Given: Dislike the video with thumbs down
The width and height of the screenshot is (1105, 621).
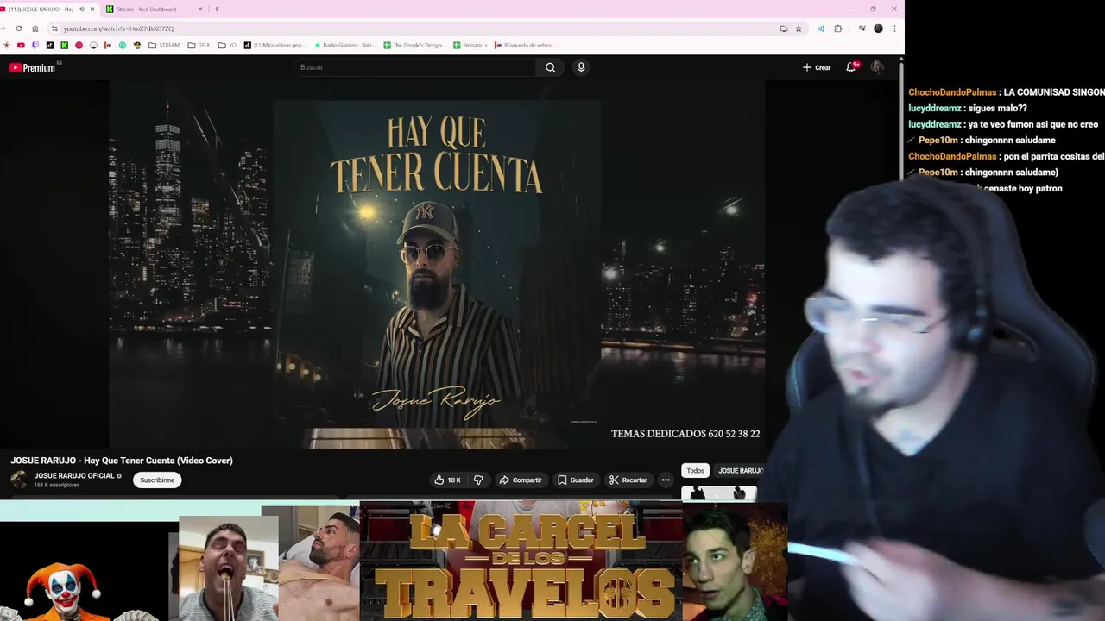Looking at the screenshot, I should [x=477, y=480].
